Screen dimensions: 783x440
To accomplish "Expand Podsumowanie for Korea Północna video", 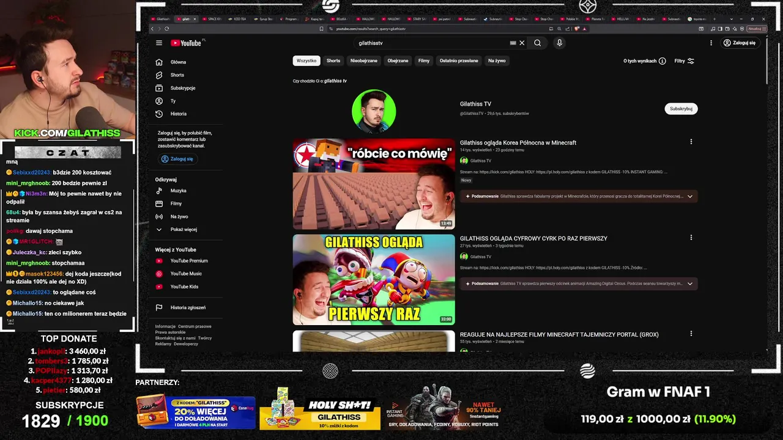I will 690,196.
